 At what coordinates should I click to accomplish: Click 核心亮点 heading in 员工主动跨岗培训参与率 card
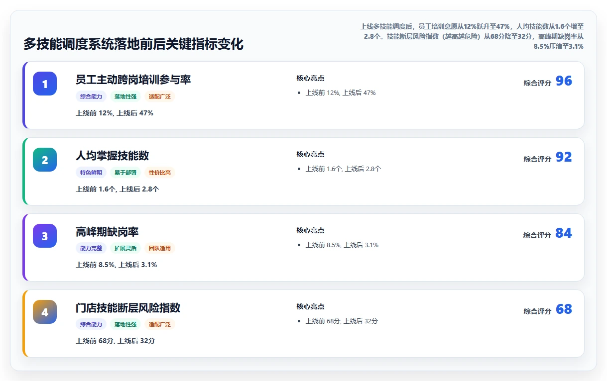point(310,78)
